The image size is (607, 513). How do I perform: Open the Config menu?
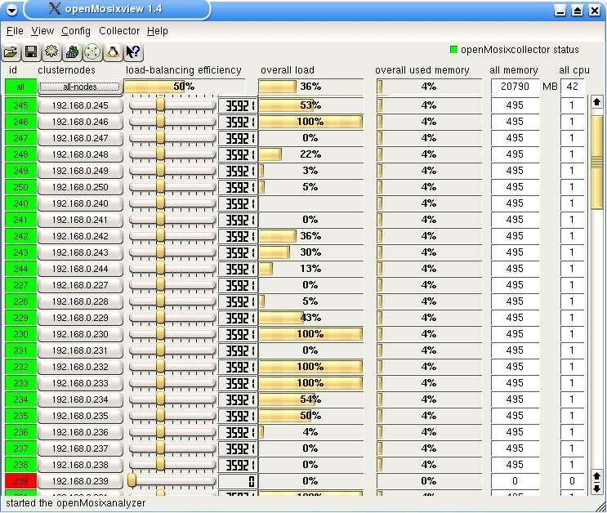[x=76, y=31]
